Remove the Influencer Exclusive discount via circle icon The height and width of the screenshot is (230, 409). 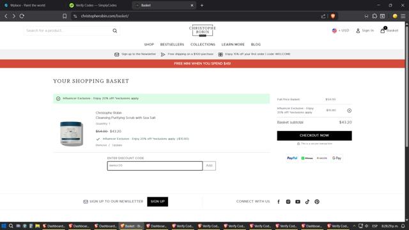click(x=350, y=111)
